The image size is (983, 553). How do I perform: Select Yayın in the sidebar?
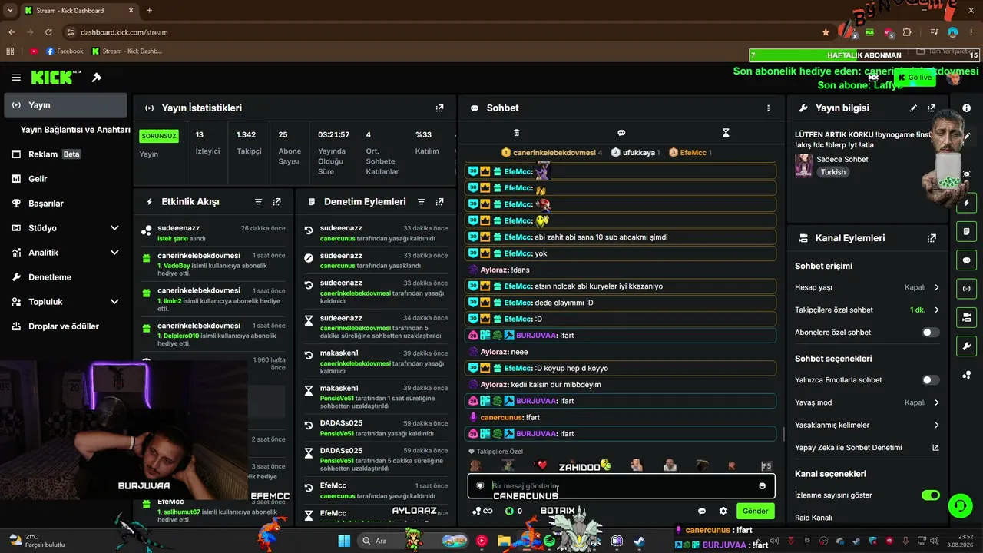[x=65, y=105]
